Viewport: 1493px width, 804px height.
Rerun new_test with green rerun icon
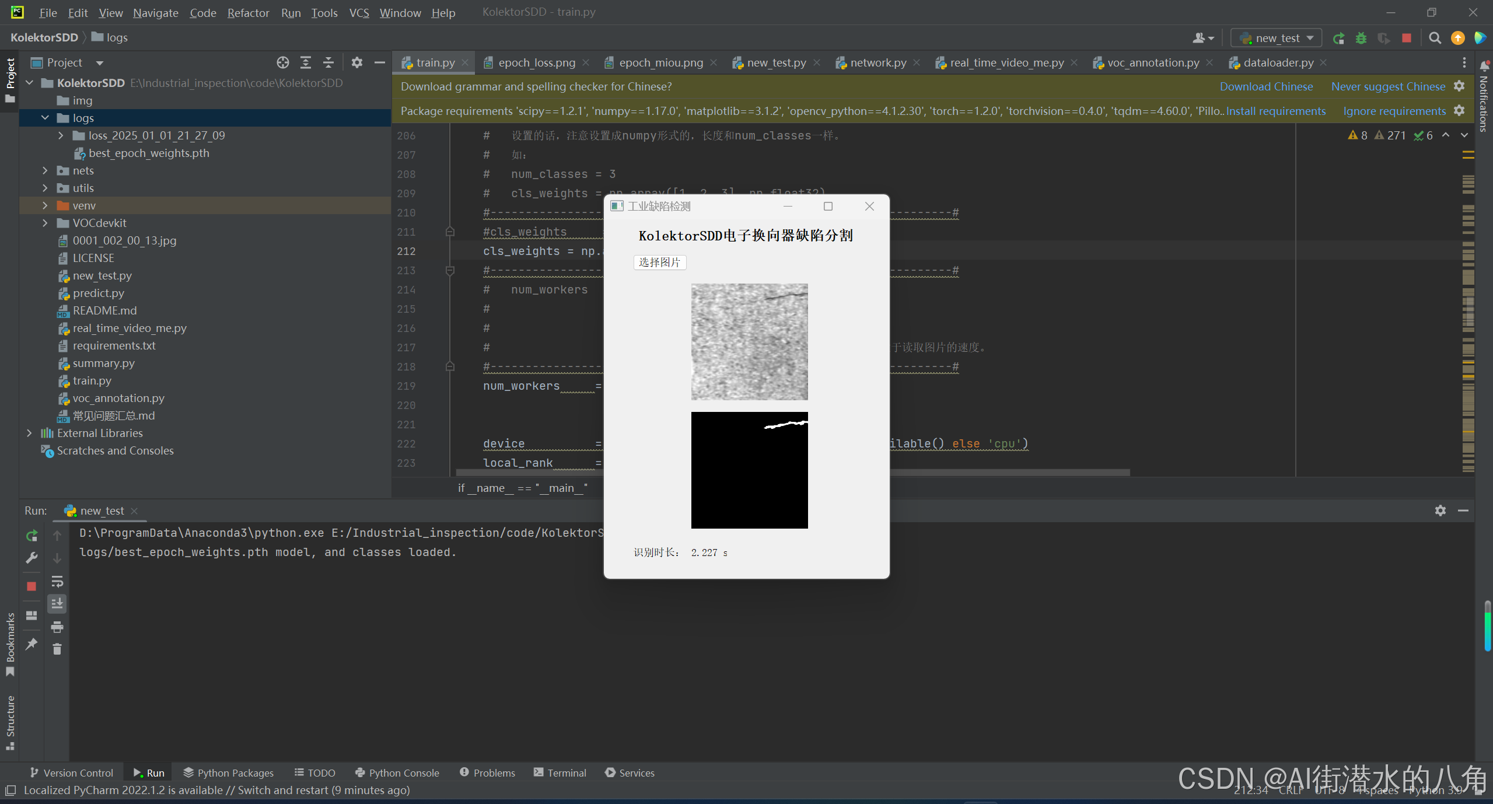[32, 535]
